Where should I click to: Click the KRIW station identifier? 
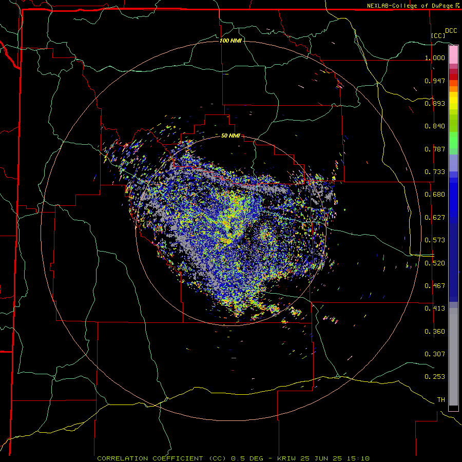pos(286,458)
